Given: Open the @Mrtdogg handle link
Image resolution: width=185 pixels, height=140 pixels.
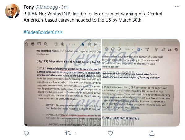Looking at the screenshot, I should pyautogui.click(x=47, y=7).
